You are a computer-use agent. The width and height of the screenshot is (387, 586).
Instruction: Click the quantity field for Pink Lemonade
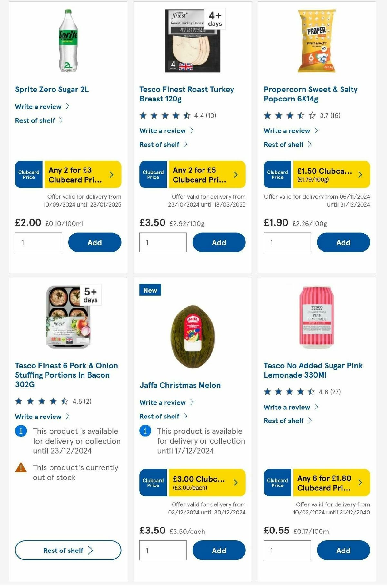pyautogui.click(x=287, y=550)
